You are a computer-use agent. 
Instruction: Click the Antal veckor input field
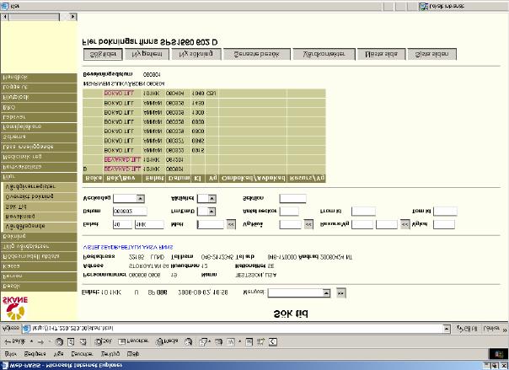tap(289, 212)
